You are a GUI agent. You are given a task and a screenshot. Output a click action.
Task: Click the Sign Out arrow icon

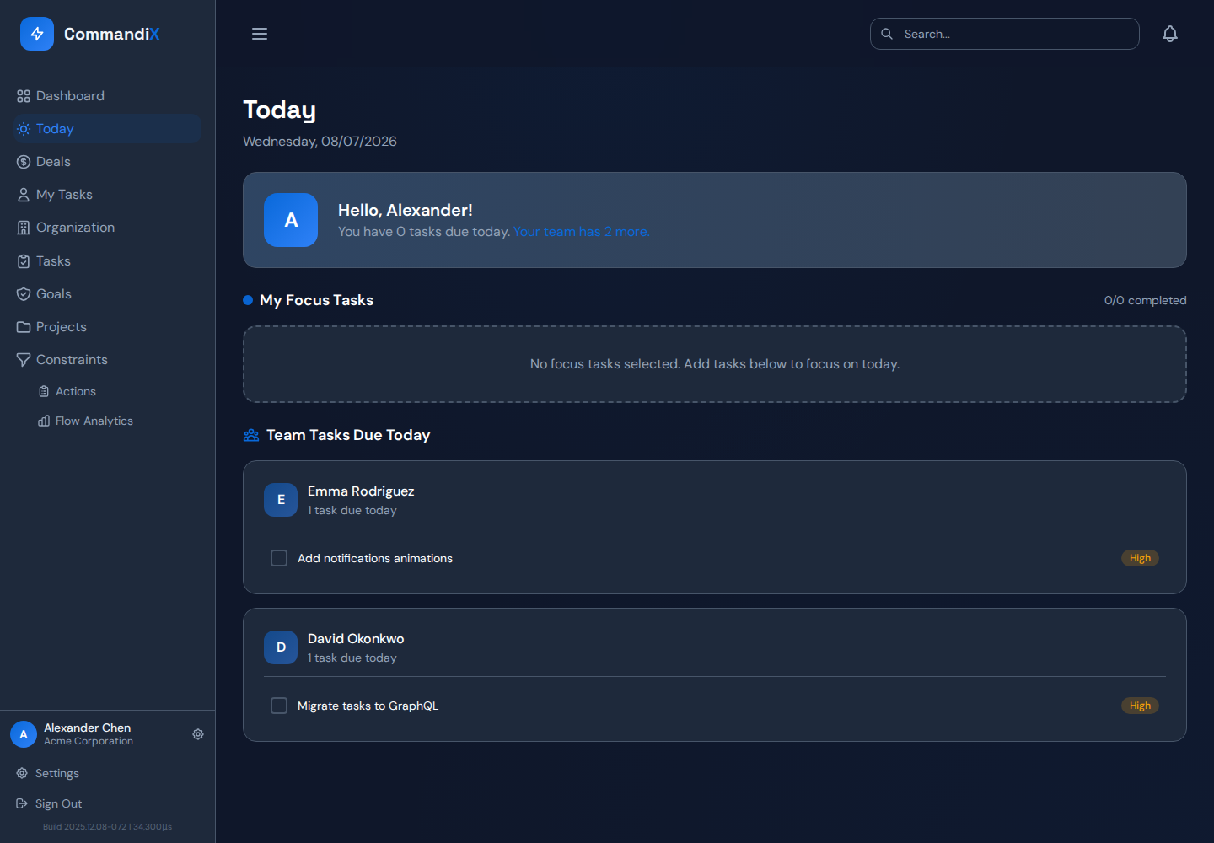[x=22, y=803]
